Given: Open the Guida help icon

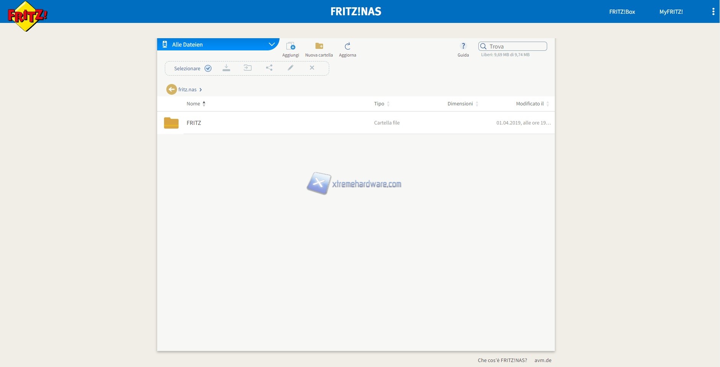Looking at the screenshot, I should click(463, 46).
